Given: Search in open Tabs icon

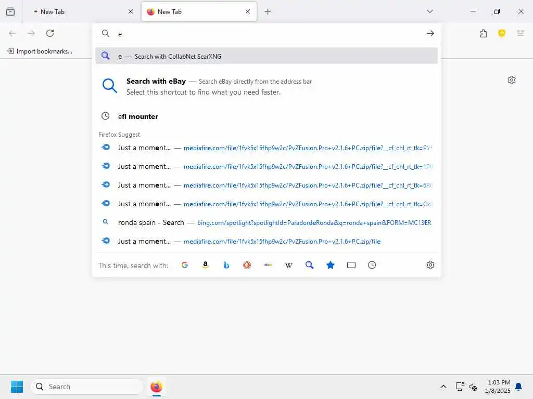Looking at the screenshot, I should [x=351, y=265].
